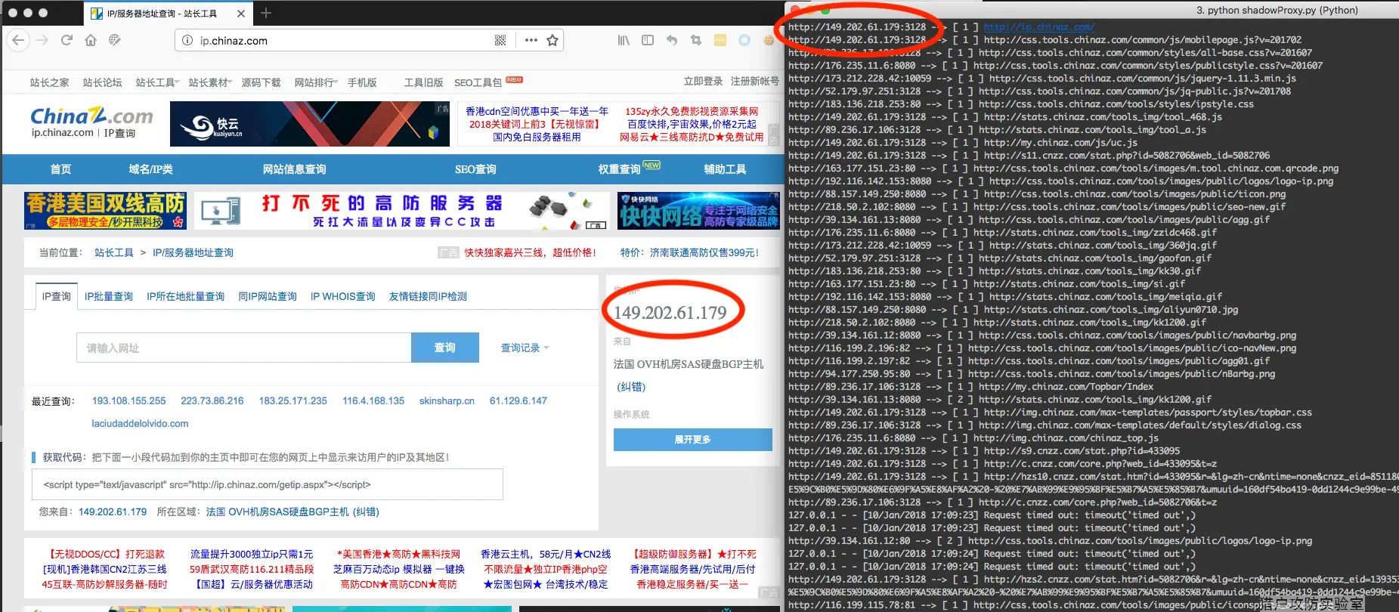This screenshot has width=1399, height=612.
Task: Open 源码下载 link
Action: click(262, 82)
